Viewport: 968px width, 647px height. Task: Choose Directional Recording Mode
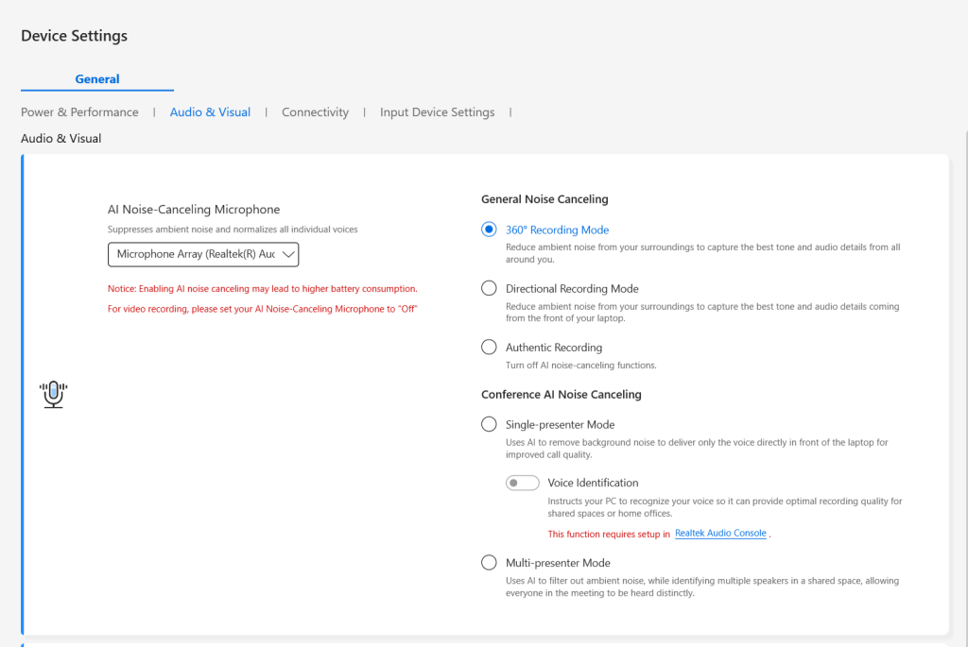point(489,288)
